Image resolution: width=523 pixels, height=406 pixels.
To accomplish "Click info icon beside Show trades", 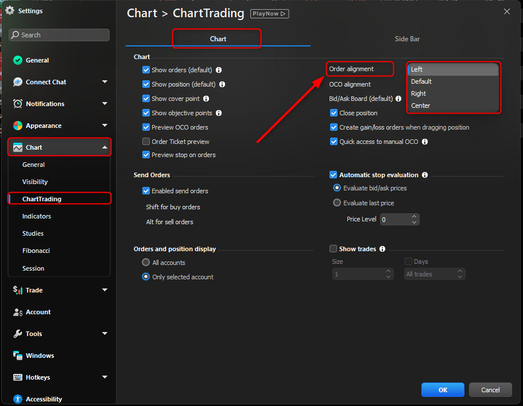I will coord(382,249).
